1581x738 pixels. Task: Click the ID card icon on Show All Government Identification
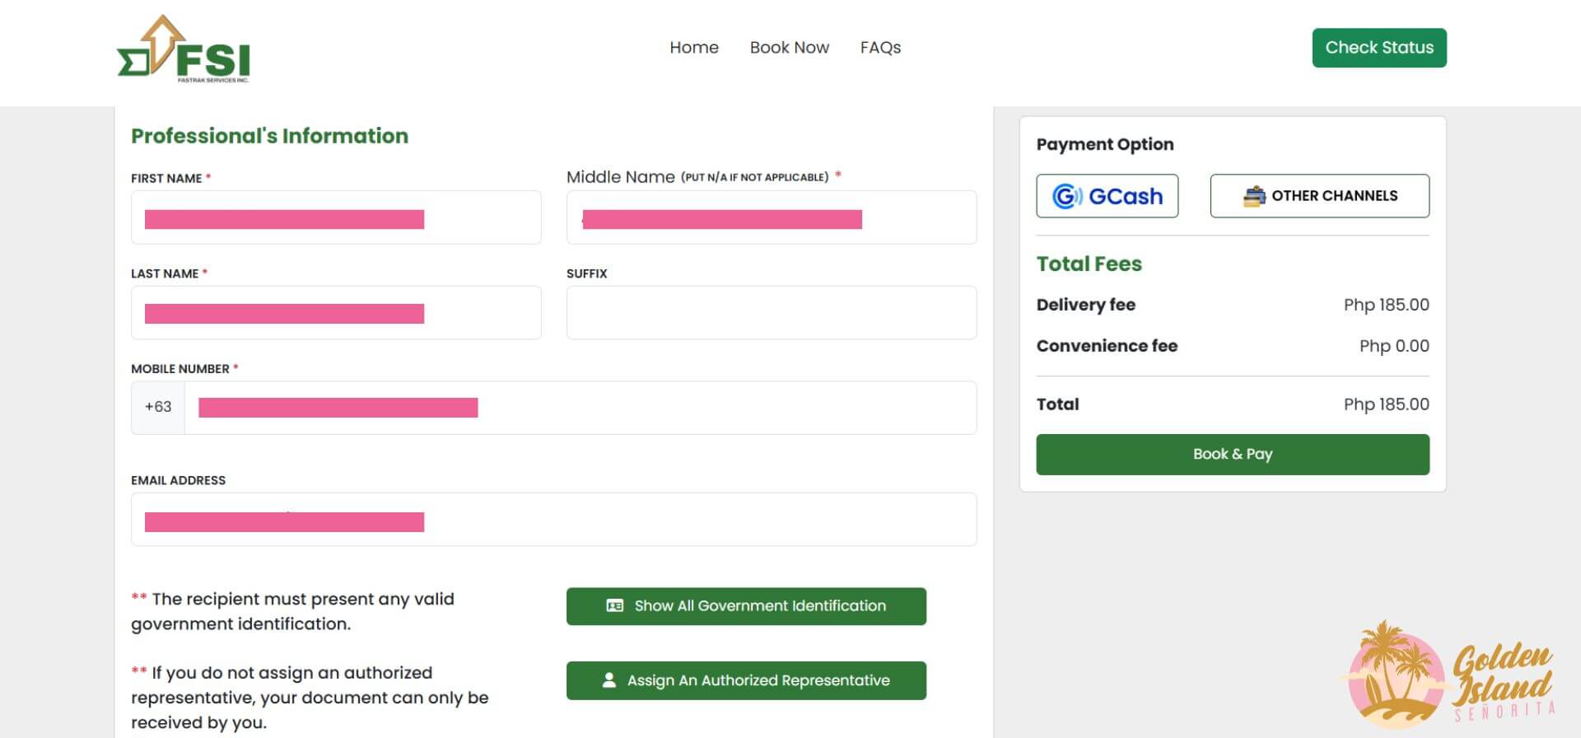click(x=614, y=606)
